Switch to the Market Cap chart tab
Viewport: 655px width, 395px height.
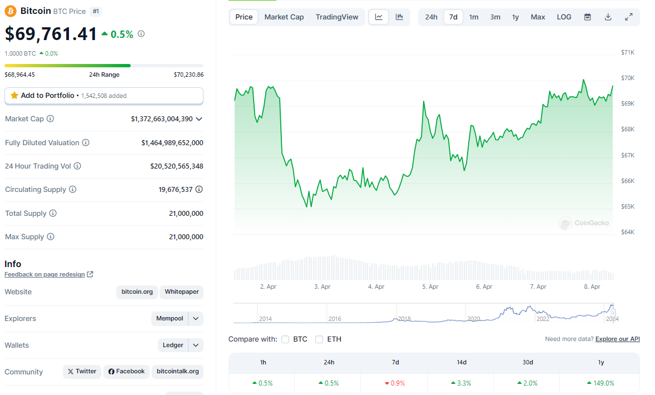coord(284,17)
